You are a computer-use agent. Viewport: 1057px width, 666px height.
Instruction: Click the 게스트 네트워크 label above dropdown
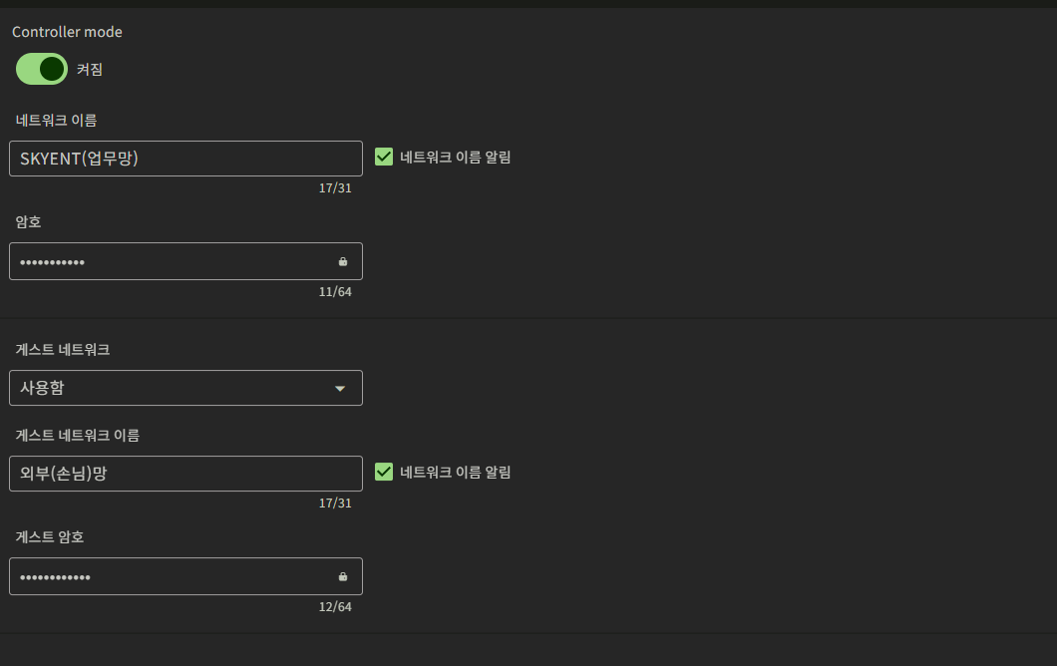point(63,349)
